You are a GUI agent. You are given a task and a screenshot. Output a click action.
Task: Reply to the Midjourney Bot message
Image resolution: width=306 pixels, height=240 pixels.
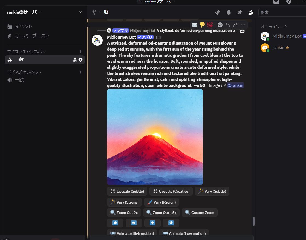pyautogui.click(x=227, y=25)
